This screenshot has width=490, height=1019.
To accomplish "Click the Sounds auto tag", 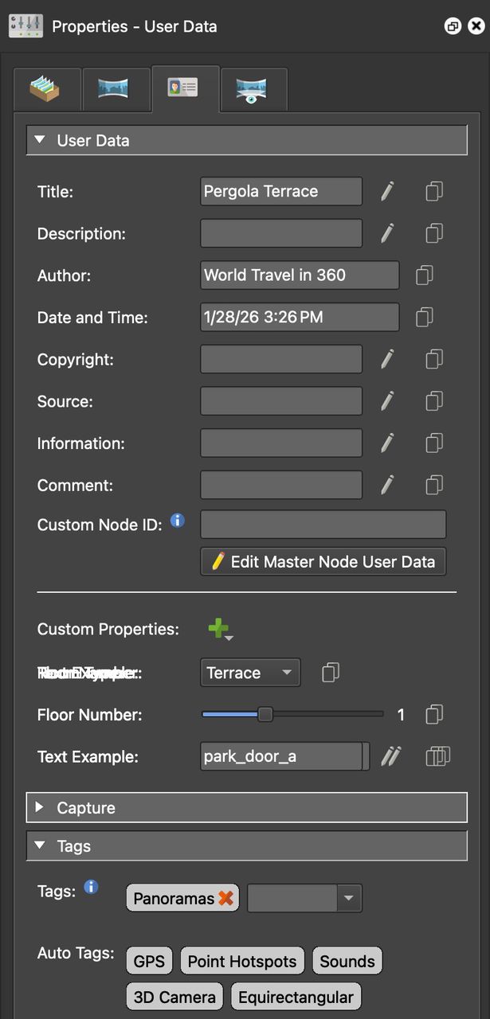I will (x=347, y=961).
